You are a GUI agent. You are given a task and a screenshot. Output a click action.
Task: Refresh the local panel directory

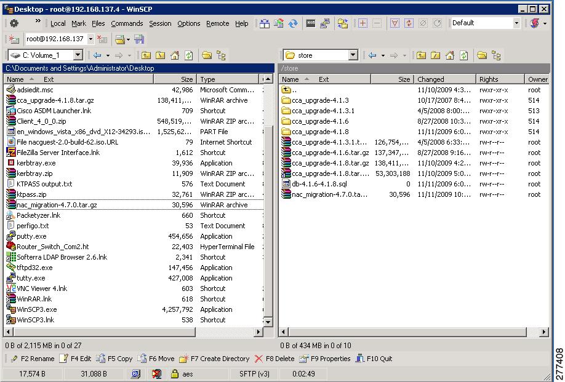pyautogui.click(x=189, y=55)
